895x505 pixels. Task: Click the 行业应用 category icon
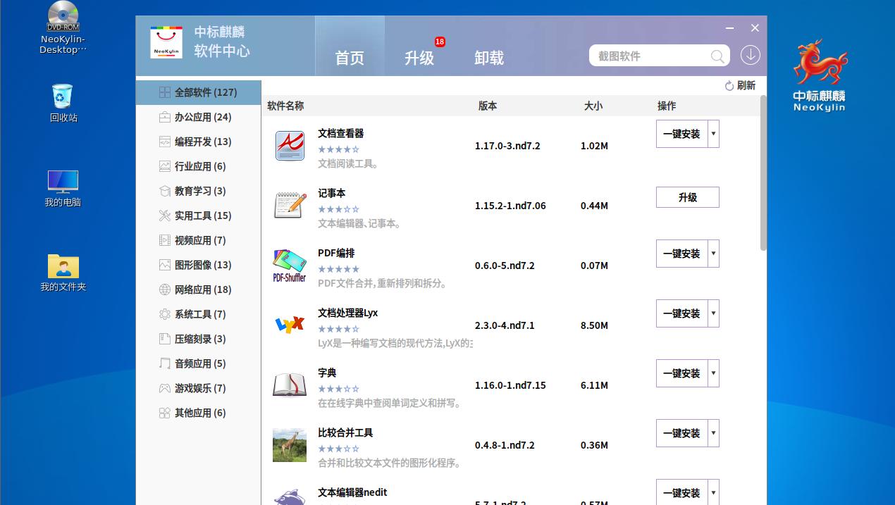point(164,166)
